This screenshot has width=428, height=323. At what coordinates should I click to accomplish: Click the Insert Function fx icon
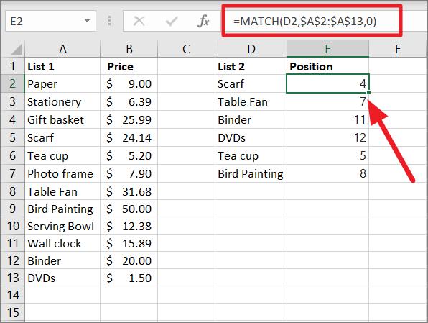tap(203, 21)
